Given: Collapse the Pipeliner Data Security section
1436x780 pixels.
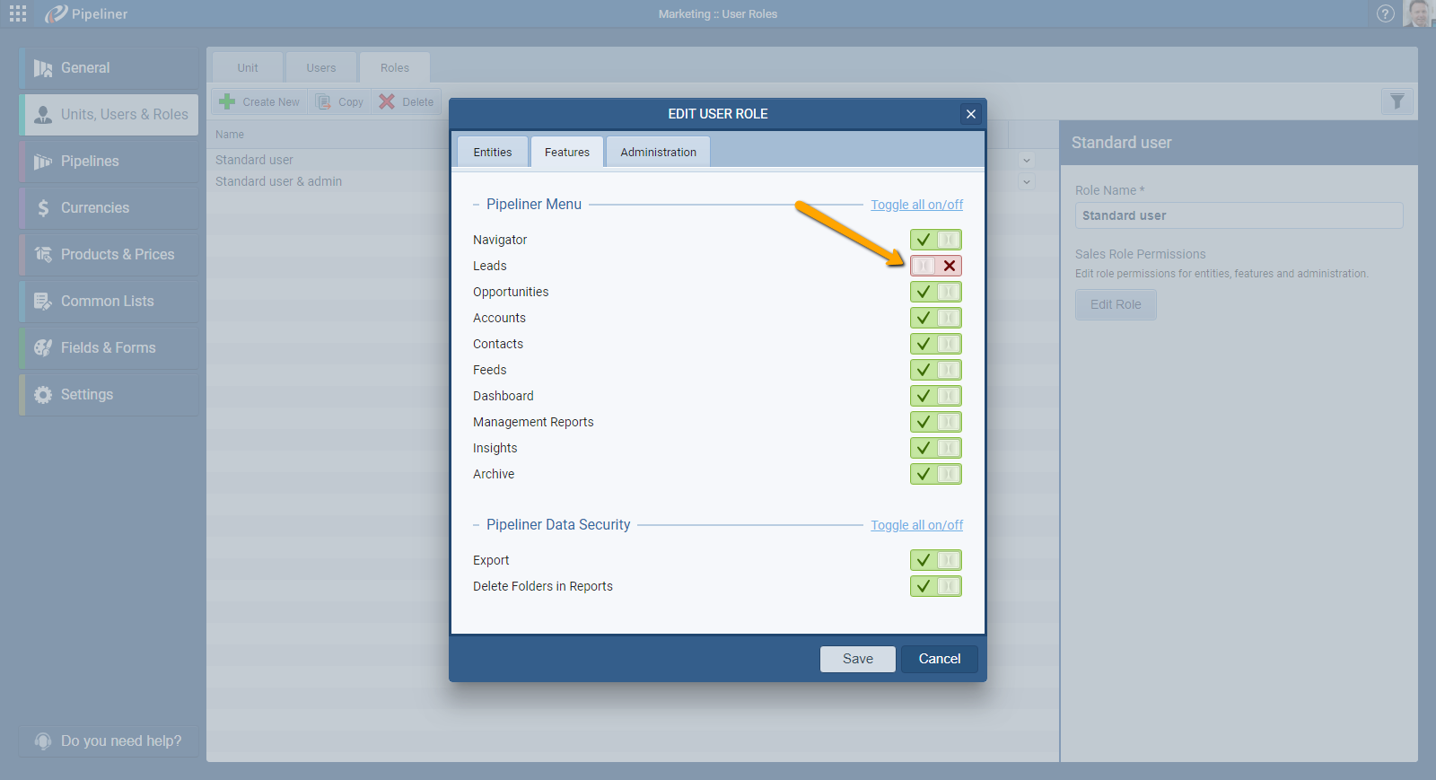Looking at the screenshot, I should (x=476, y=525).
